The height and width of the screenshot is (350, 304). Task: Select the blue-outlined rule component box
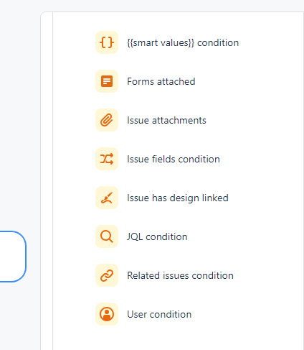pyautogui.click(x=12, y=257)
